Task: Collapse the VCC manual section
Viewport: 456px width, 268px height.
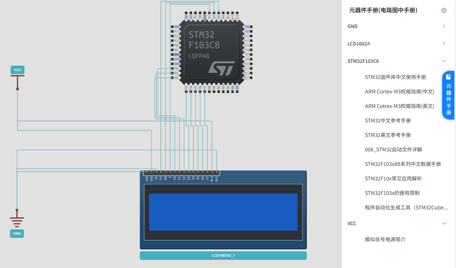Action: point(444,223)
